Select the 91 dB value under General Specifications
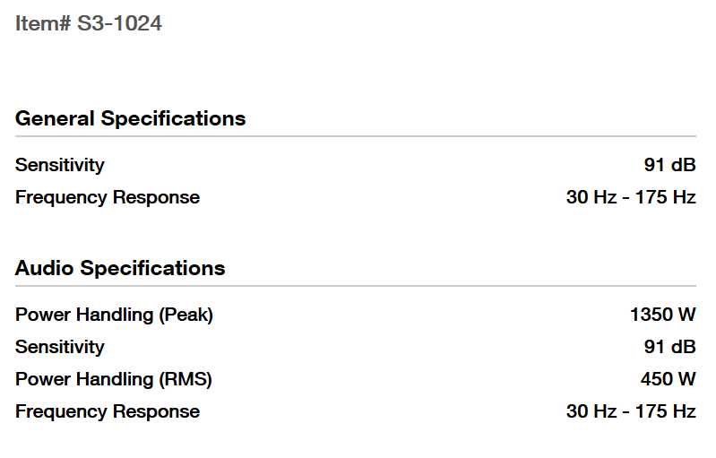 (x=669, y=165)
